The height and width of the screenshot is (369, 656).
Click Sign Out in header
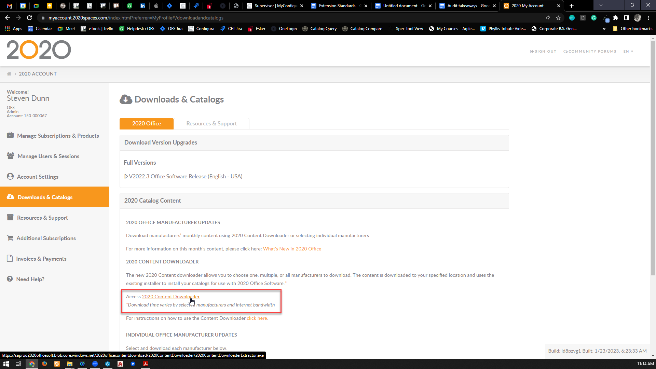tap(543, 52)
